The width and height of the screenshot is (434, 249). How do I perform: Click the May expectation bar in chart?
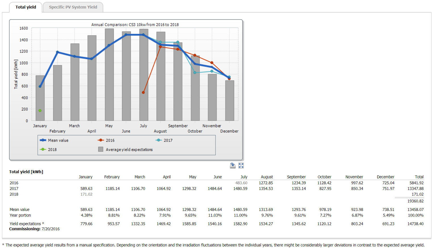coord(109,75)
